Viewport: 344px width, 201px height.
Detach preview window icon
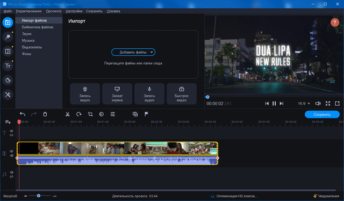337,103
